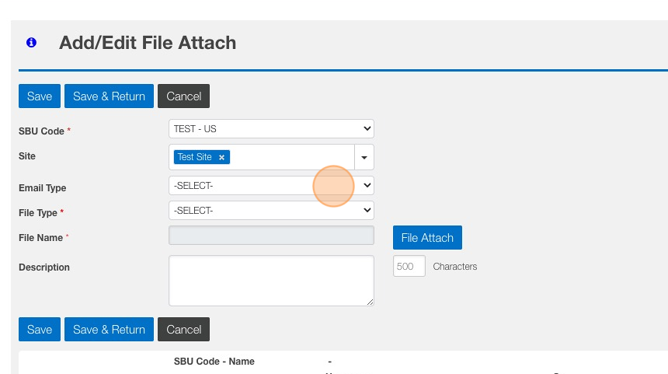Screen dimensions: 668x374
Task: Expand the Site selector caret
Action: click(x=364, y=157)
